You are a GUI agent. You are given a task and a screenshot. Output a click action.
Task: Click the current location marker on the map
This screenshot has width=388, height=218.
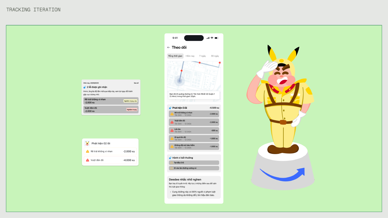(x=179, y=81)
